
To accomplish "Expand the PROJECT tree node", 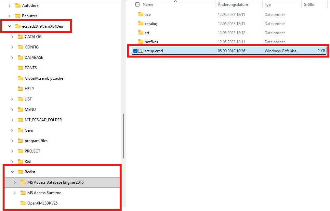I will click(12, 151).
